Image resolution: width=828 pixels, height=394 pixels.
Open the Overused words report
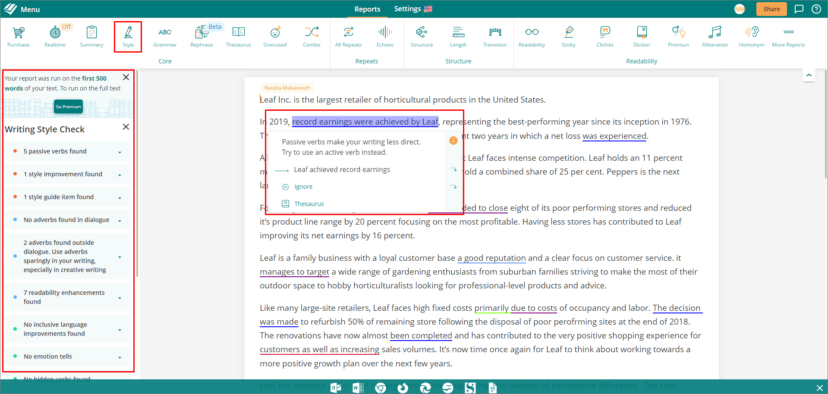pos(275,37)
